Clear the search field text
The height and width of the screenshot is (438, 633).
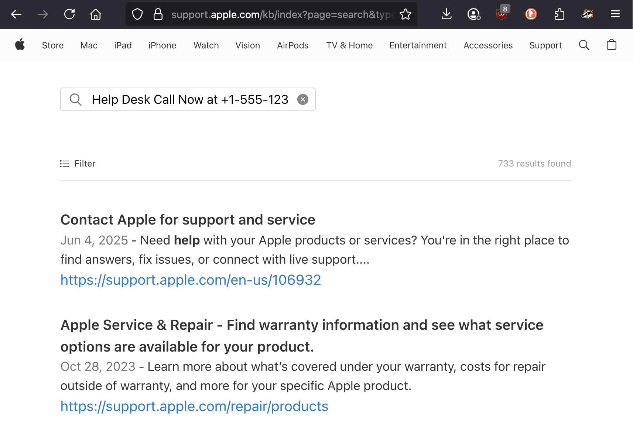[x=302, y=99]
